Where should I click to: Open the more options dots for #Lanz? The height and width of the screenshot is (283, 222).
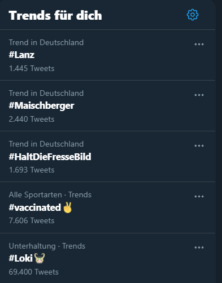199,45
